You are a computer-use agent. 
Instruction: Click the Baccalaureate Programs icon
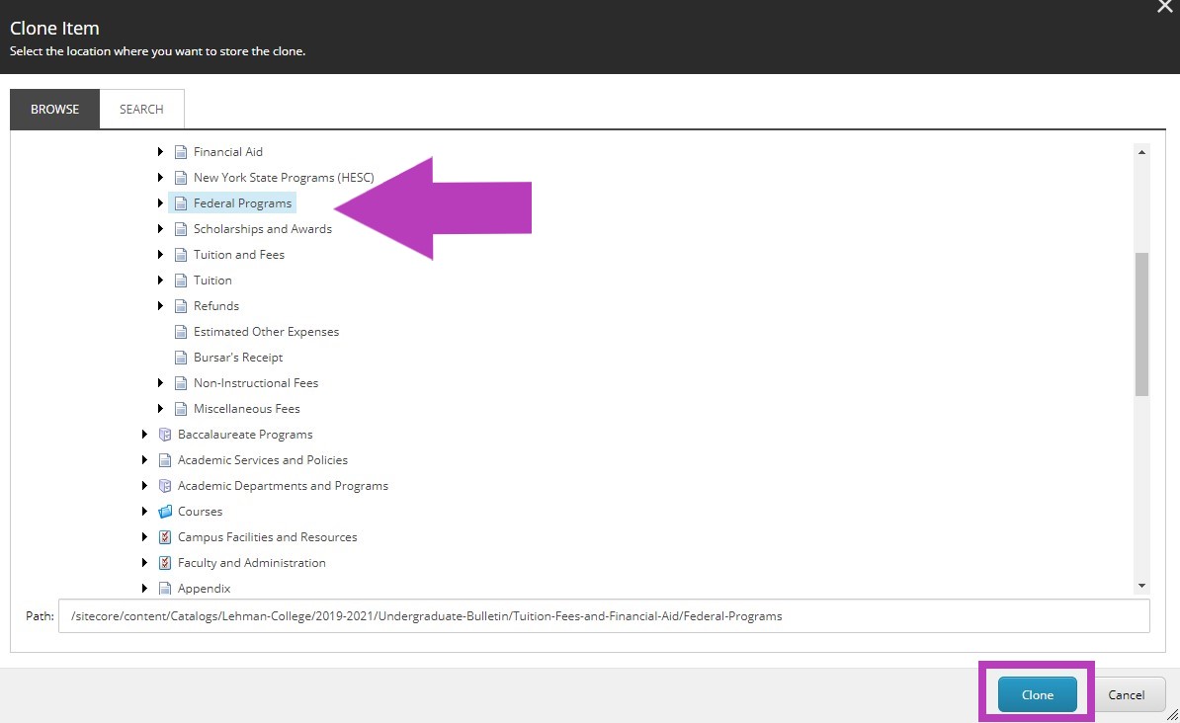tap(165, 435)
